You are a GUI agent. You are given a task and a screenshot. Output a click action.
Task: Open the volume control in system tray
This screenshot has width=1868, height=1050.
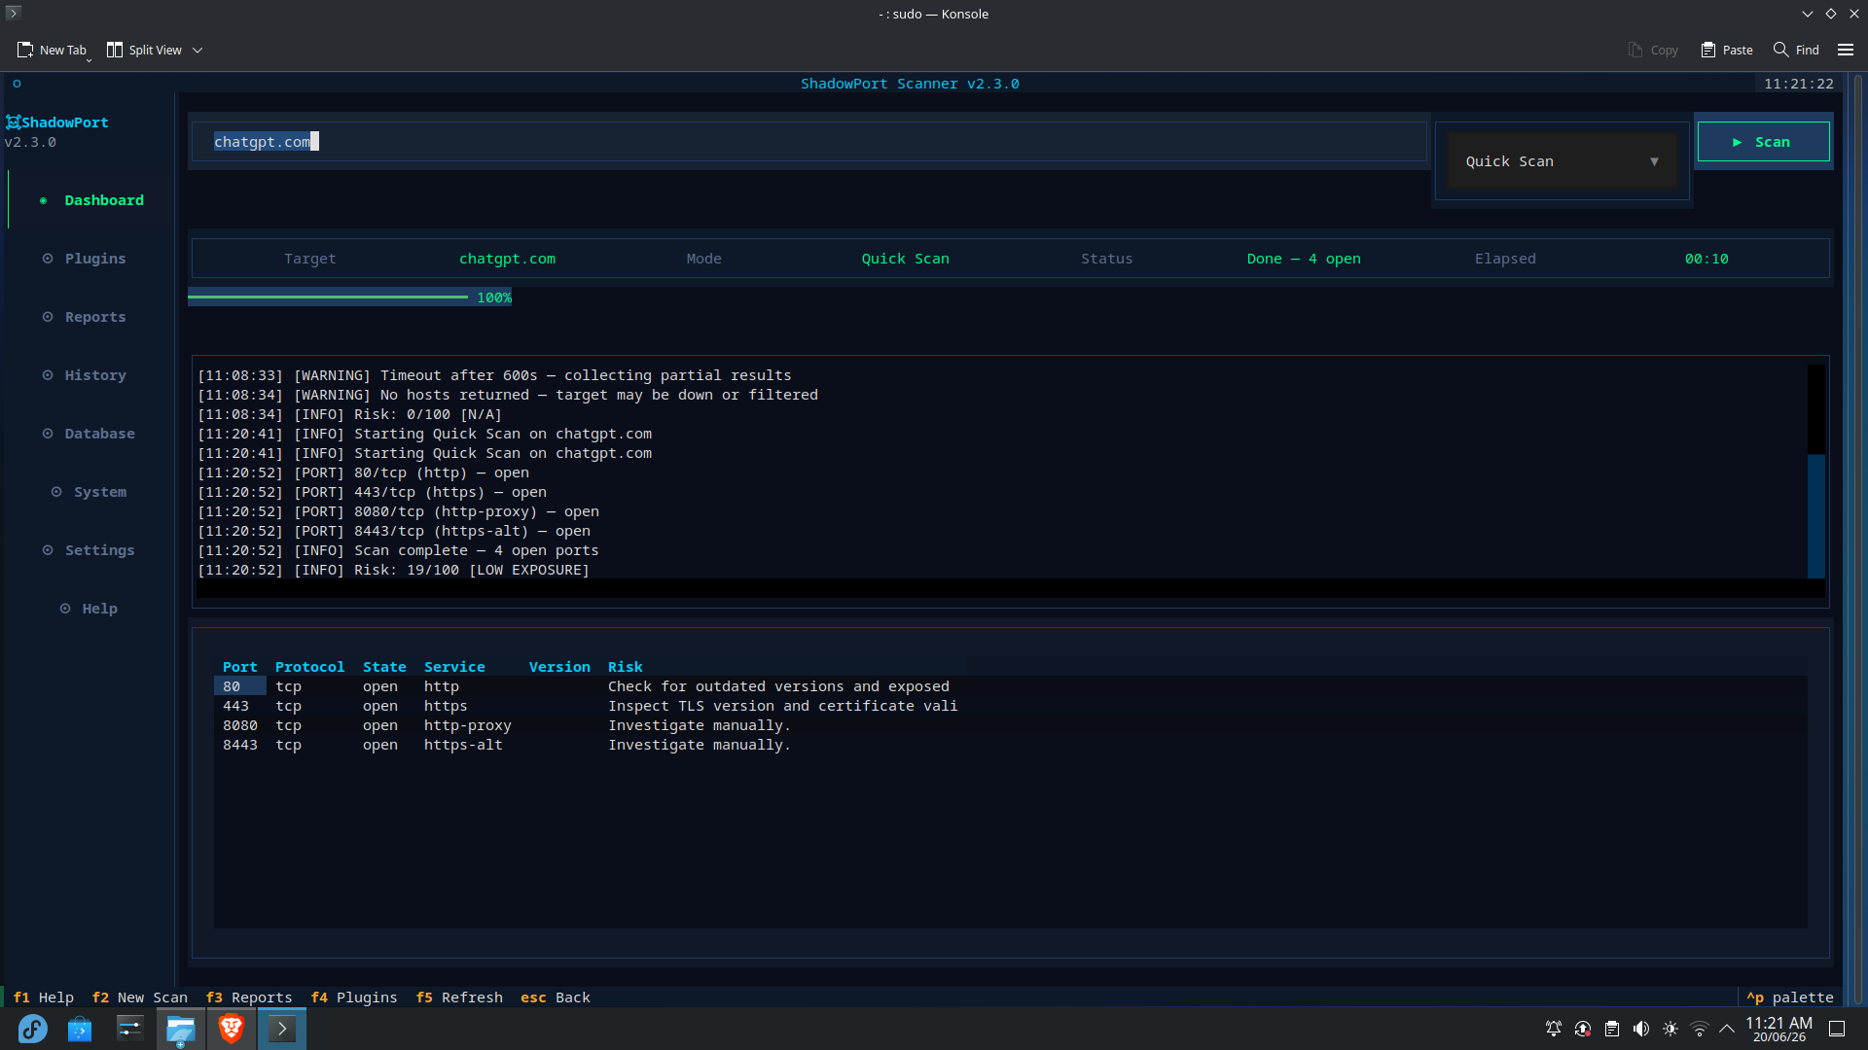(1641, 1029)
